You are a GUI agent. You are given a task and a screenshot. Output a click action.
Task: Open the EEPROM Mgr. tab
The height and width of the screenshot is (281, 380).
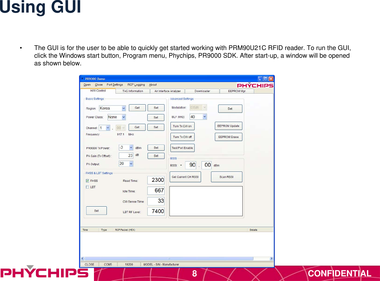point(236,91)
